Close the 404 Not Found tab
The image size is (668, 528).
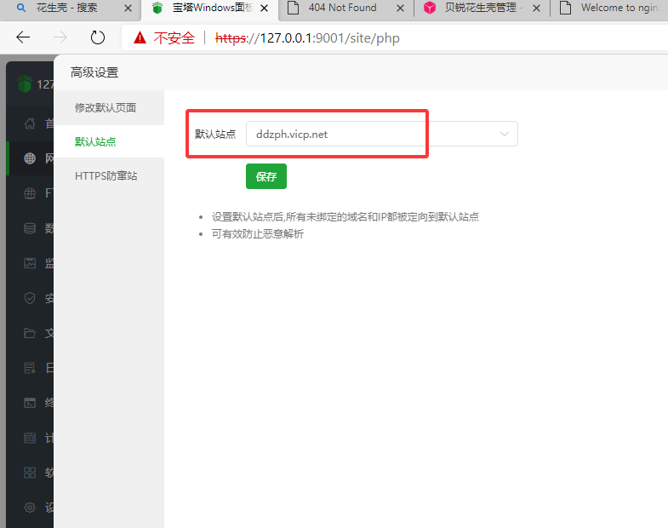coord(401,9)
